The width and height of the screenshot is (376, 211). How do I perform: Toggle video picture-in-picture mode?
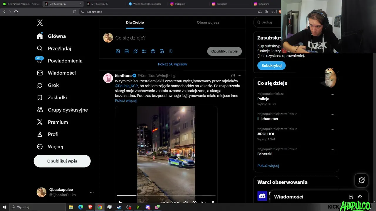(203, 203)
